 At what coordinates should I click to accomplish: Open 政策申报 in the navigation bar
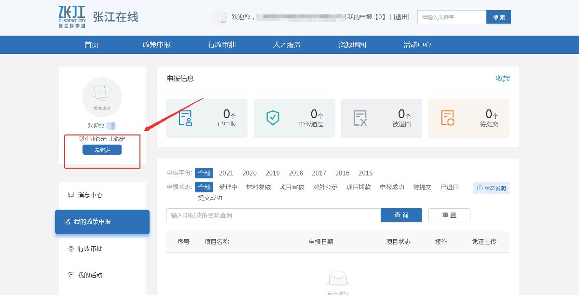pyautogui.click(x=157, y=45)
